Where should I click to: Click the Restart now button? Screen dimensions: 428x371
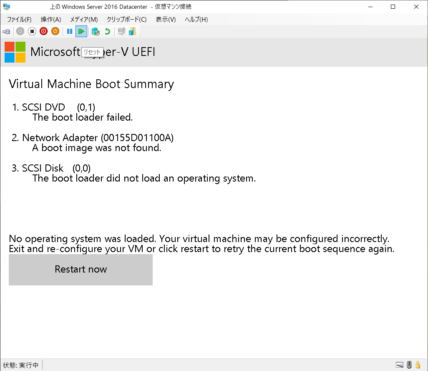tap(81, 270)
